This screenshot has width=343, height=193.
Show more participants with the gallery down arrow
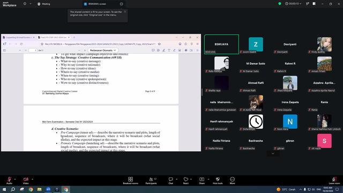(x=273, y=153)
